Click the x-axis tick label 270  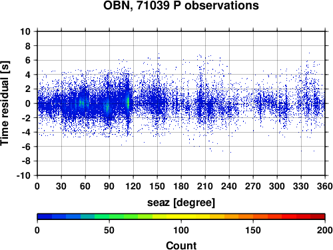253,186
